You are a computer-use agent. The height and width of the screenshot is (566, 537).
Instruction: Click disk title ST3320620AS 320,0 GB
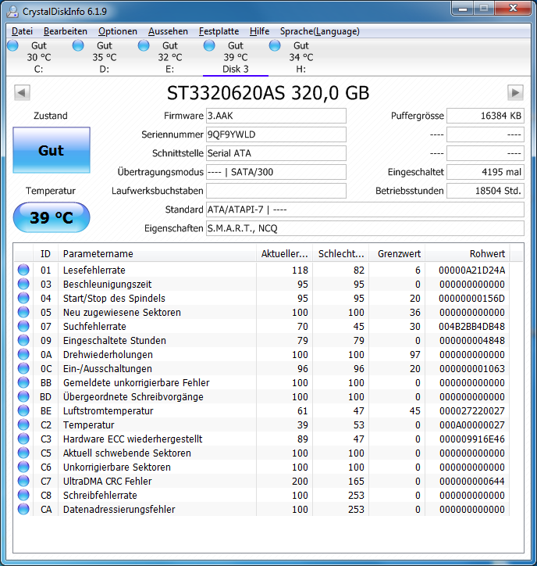click(x=268, y=93)
